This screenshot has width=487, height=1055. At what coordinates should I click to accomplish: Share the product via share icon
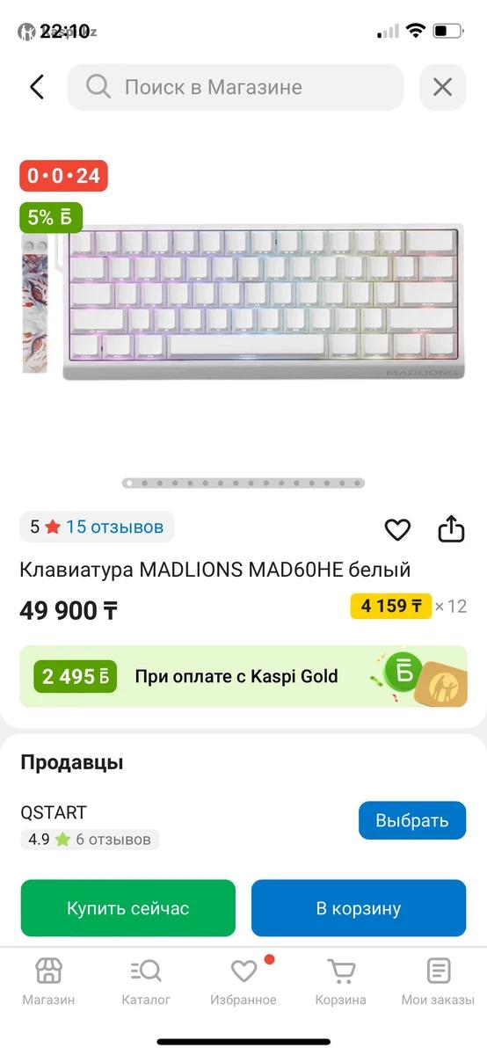point(451,528)
